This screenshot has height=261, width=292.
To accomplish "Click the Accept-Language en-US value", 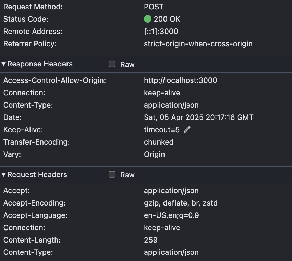I will click(x=171, y=215).
